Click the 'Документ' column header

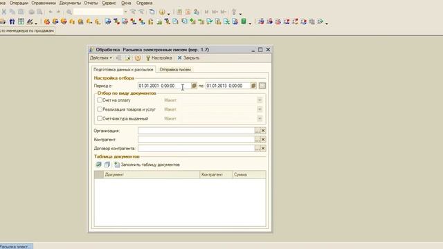tap(152, 175)
